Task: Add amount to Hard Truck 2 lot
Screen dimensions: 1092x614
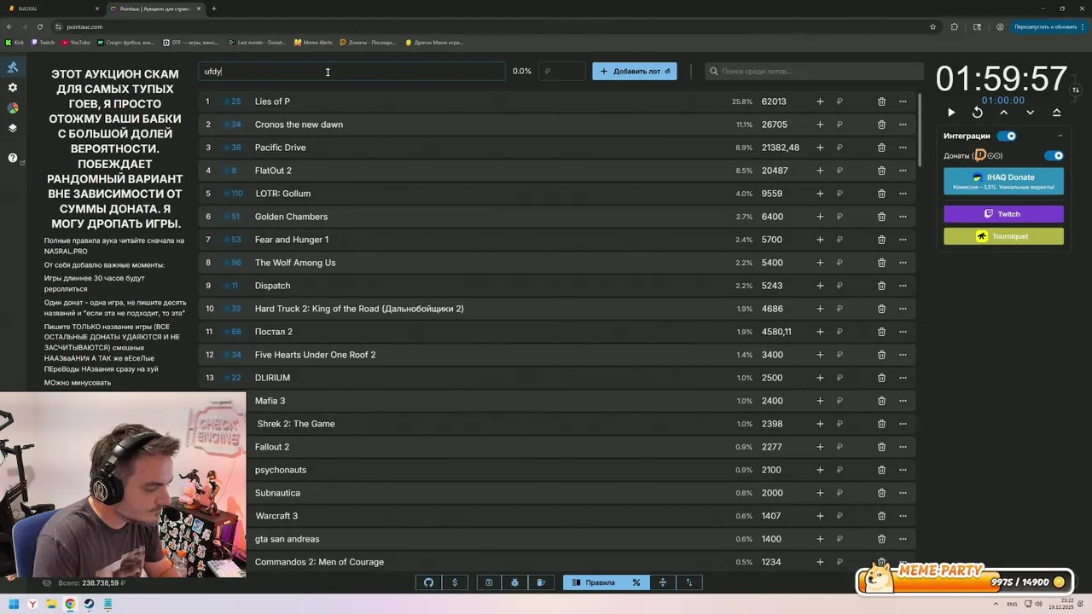Action: coord(820,309)
